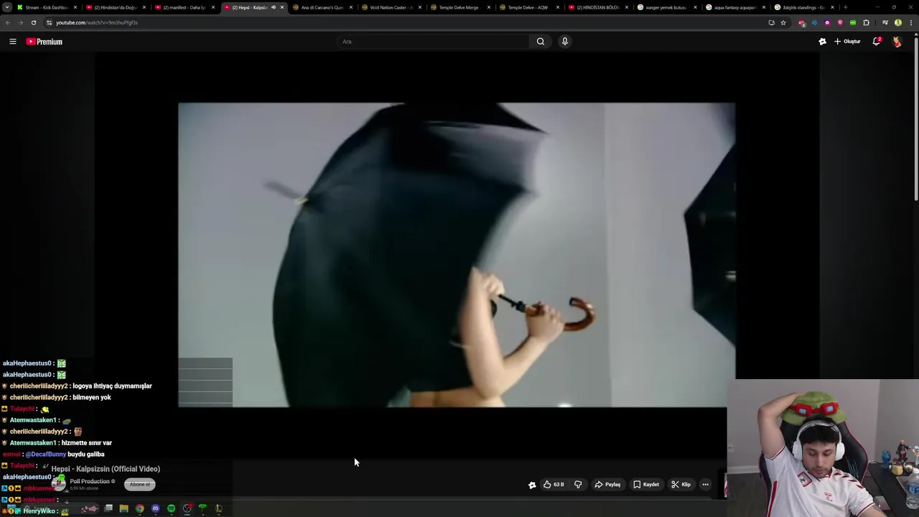Open the YouTube hamburger guide menu
The height and width of the screenshot is (517, 919).
click(12, 42)
